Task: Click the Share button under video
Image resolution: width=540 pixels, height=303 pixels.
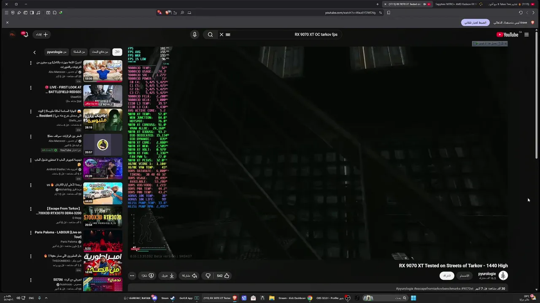Action: (x=189, y=276)
